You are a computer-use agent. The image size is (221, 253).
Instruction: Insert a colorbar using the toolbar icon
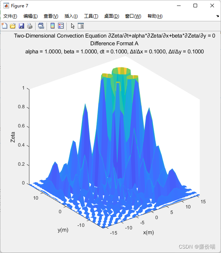tap(52, 26)
